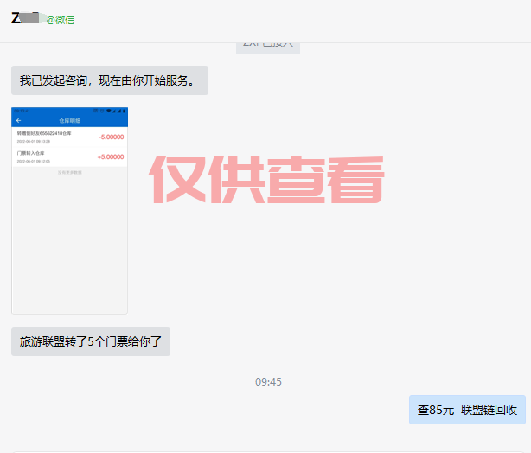Click the +5.00000 amount in the thumbnail
This screenshot has height=453, width=531.
[x=110, y=156]
